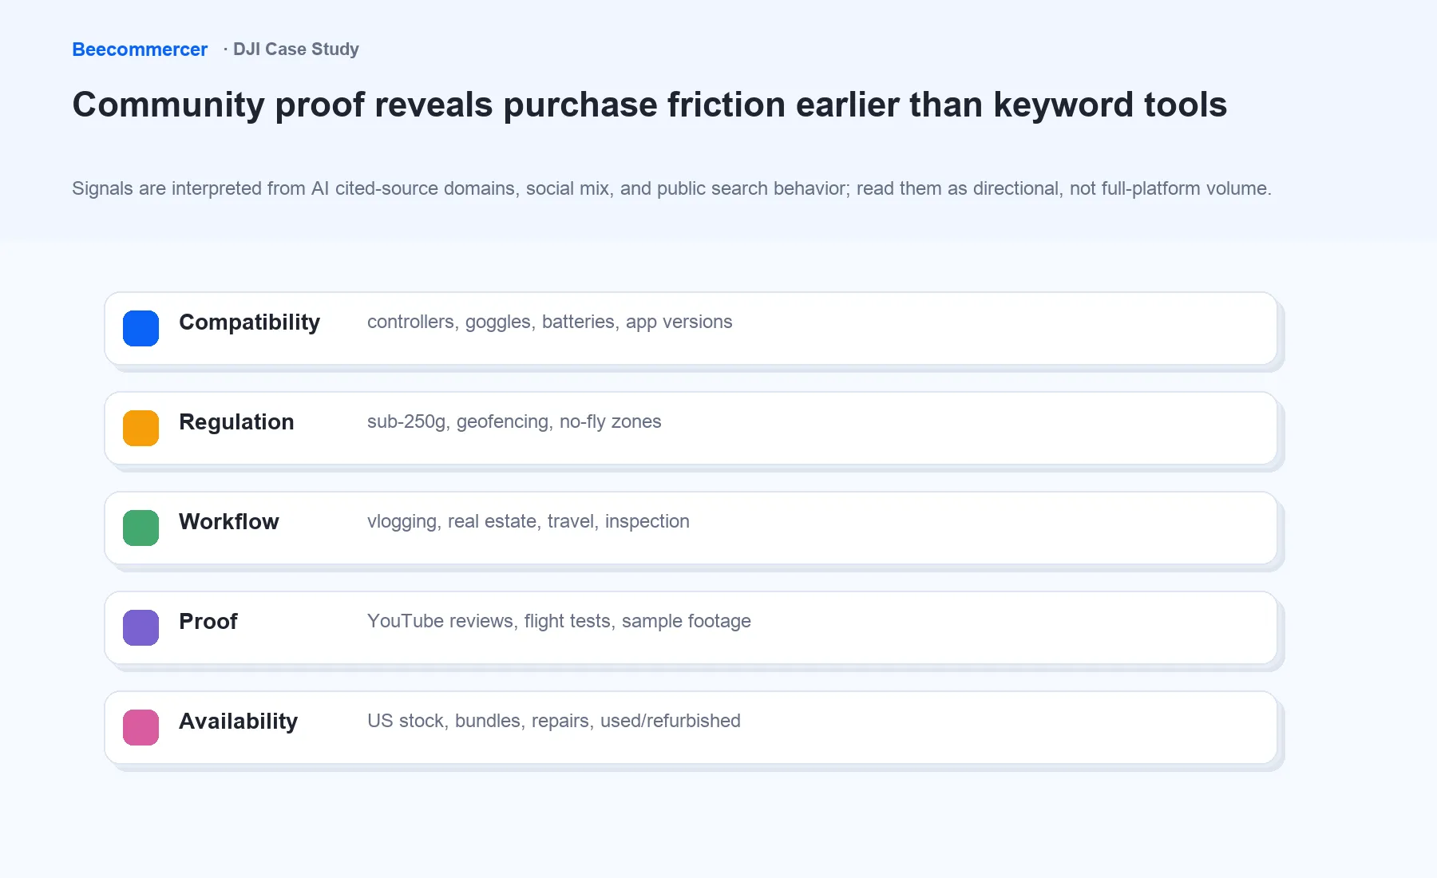Click the DJI Case Study label
The image size is (1437, 878).
point(296,49)
